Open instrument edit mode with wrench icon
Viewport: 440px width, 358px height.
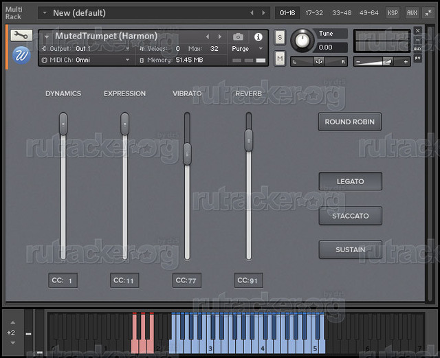point(21,35)
